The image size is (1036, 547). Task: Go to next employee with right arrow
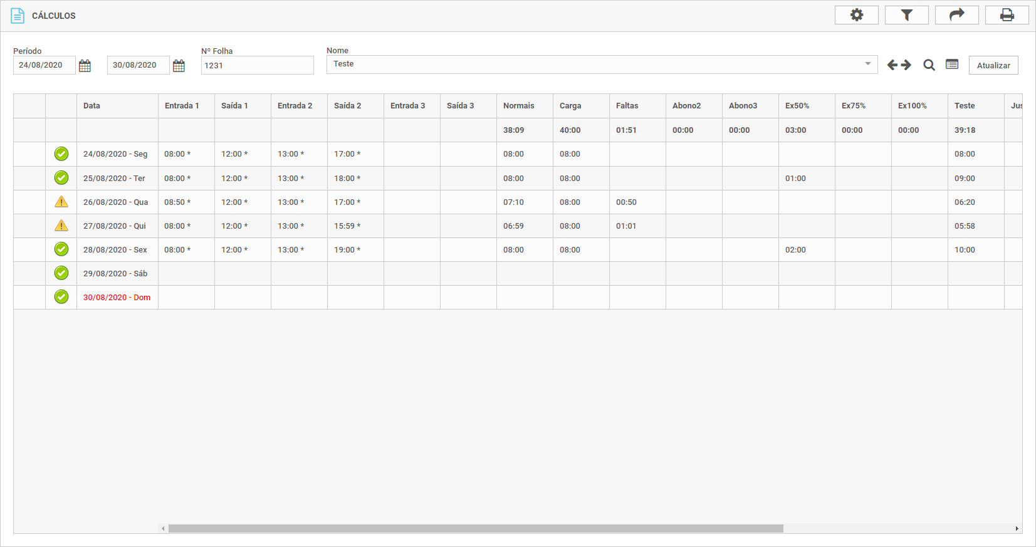click(x=906, y=65)
